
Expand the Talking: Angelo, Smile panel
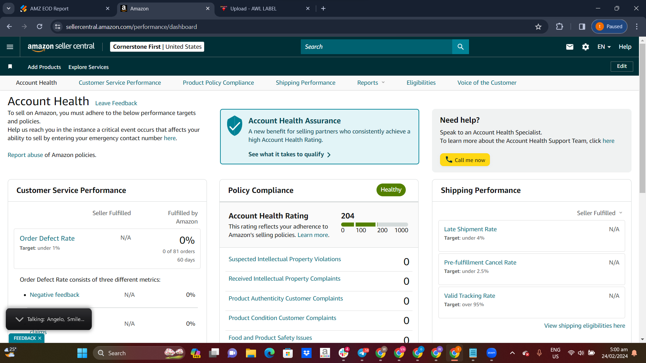[20, 319]
